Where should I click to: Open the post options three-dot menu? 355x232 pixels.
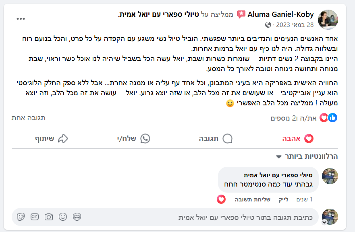(21, 19)
